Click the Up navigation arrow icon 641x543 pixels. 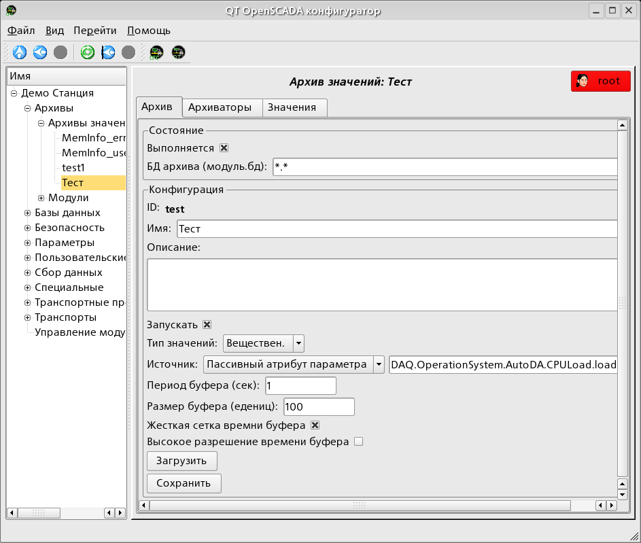pyautogui.click(x=20, y=52)
